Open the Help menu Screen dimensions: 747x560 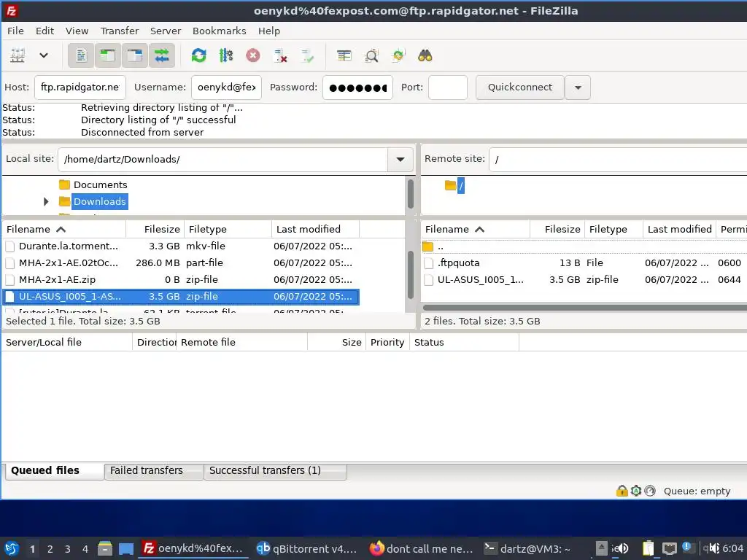[269, 31]
